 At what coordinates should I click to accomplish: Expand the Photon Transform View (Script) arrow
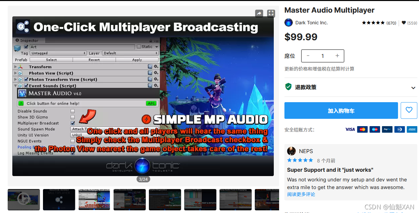pyautogui.click(x=15, y=80)
